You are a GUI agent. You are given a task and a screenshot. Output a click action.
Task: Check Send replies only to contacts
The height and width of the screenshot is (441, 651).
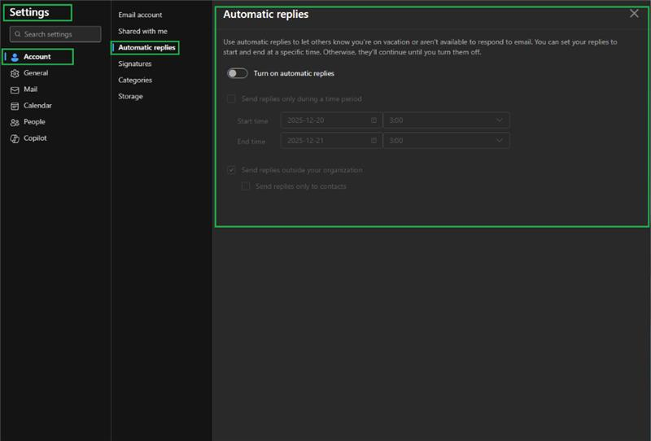[246, 186]
